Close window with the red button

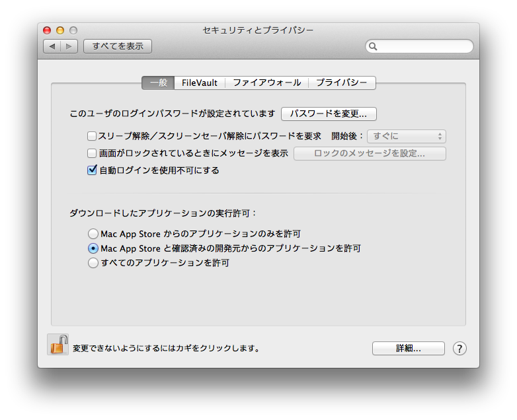click(47, 30)
